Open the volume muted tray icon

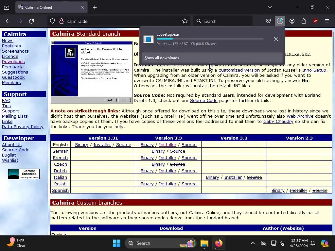[x=282, y=243]
